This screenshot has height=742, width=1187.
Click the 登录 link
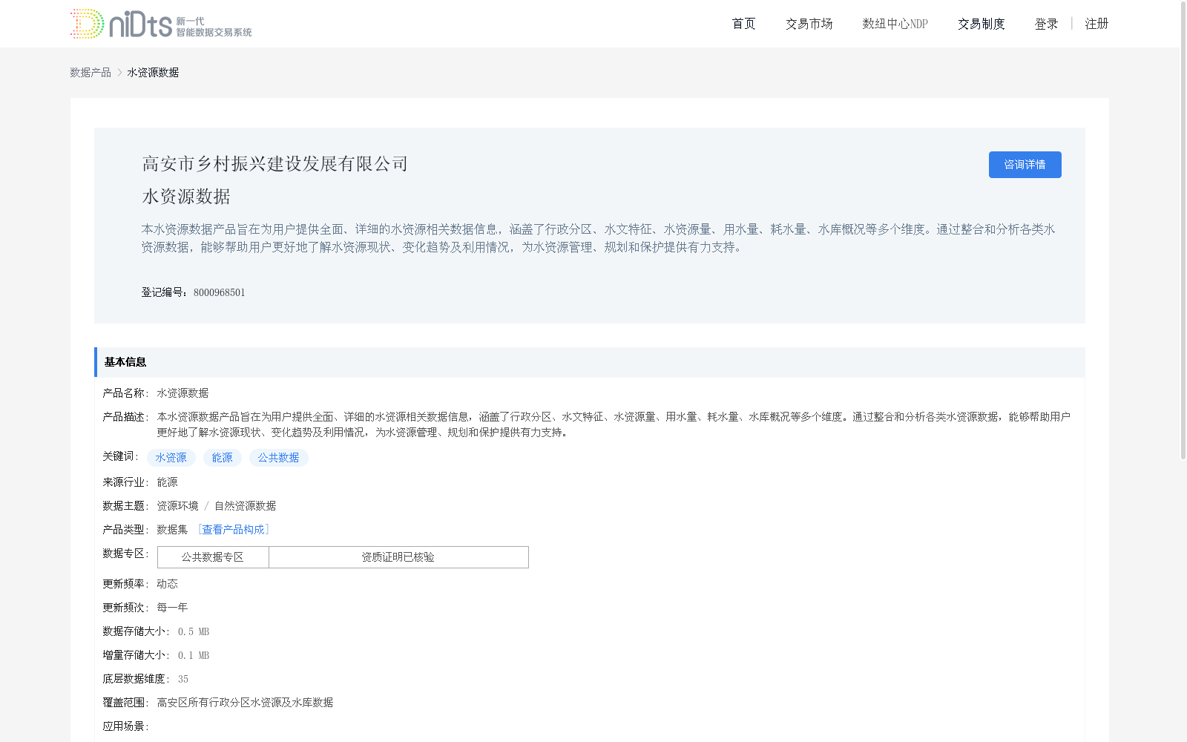[x=1046, y=24]
